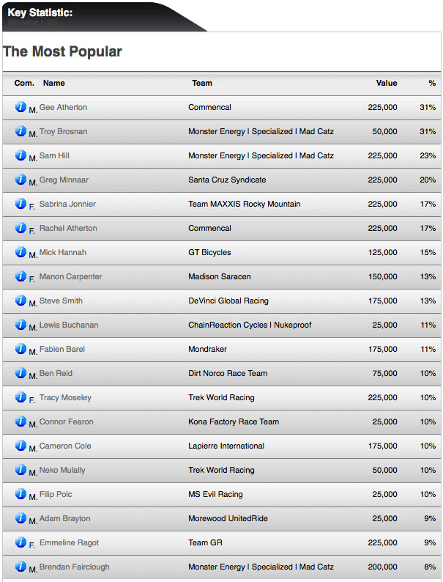Click info icon next to Steve Smith
This screenshot has height=582, width=443.
(x=21, y=301)
